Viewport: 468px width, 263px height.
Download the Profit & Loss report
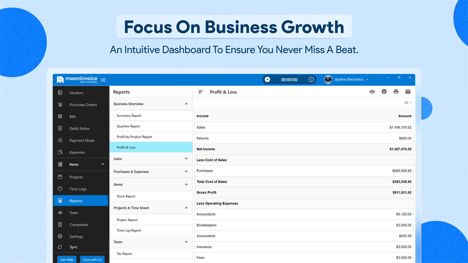(x=384, y=91)
